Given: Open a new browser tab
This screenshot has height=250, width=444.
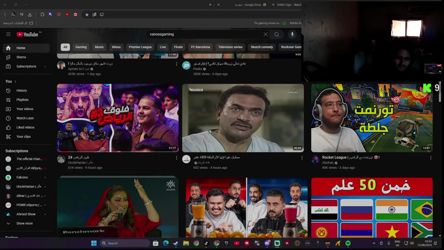Looking at the screenshot, I should 210,5.
